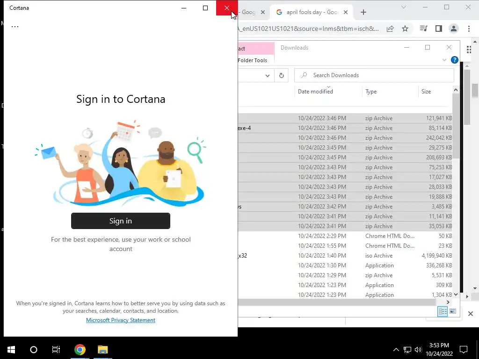Select the exe-4 zip archive row
This screenshot has height=359, width=479.
[x=345, y=128]
